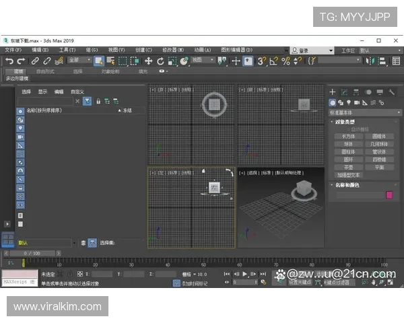Click the 长方体 Box button

[348, 136]
